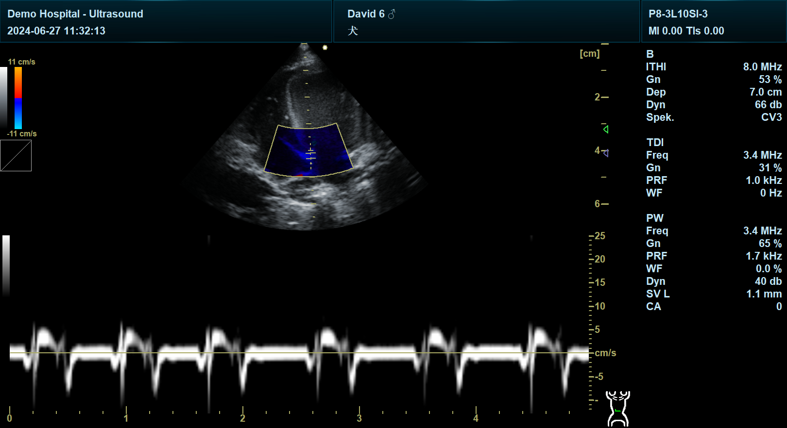Select the green focus depth triangle marker
787x428 pixels.
605,129
